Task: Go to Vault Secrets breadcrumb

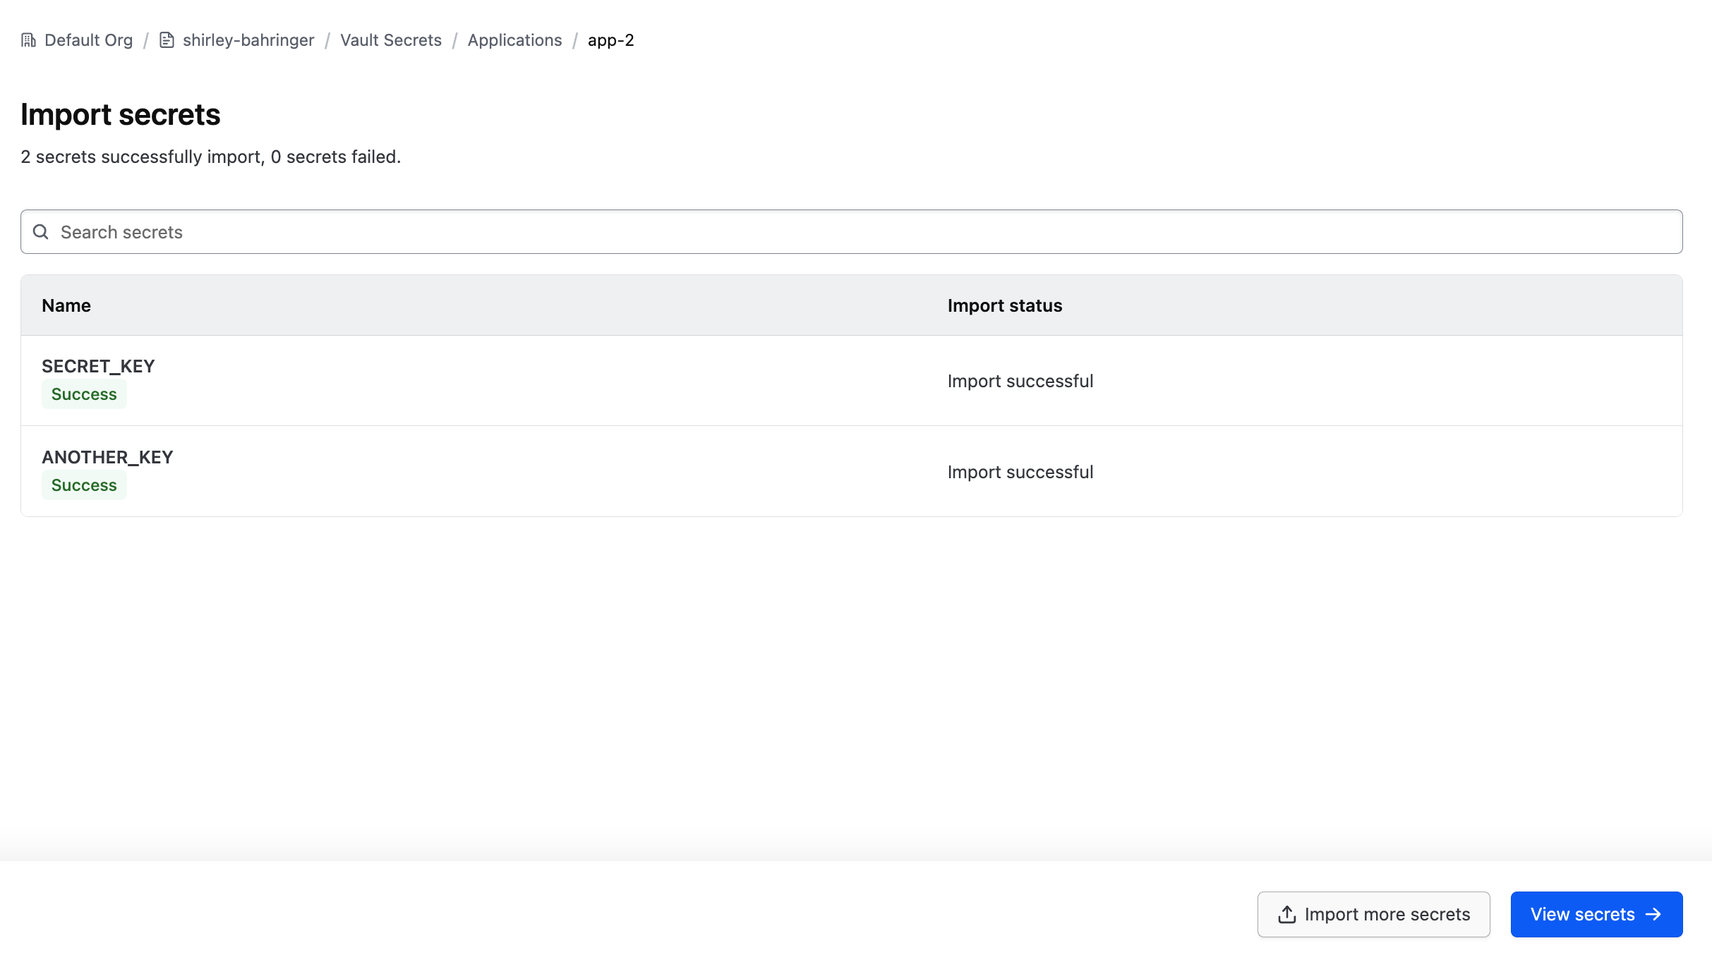Action: pos(391,40)
